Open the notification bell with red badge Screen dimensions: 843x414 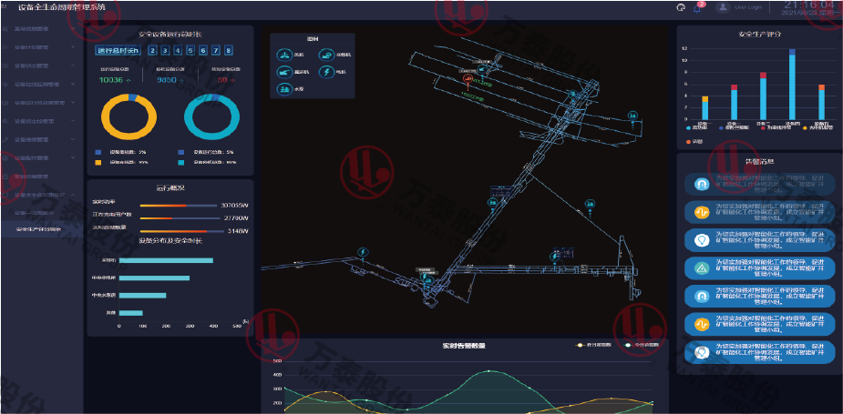698,8
